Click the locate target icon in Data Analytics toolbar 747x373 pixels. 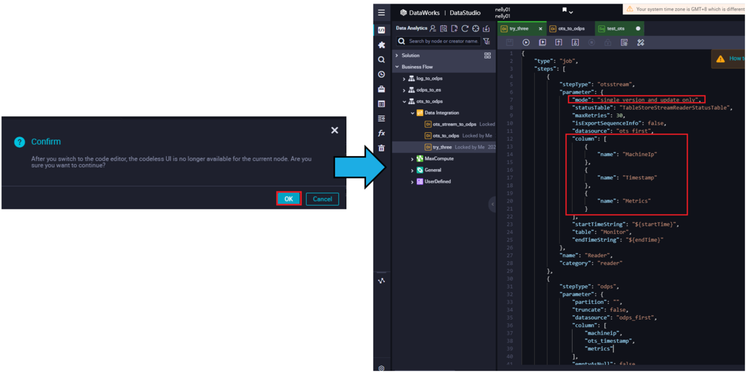(476, 29)
